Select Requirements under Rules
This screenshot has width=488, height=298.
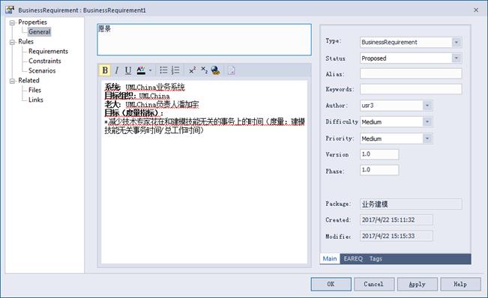(x=48, y=51)
